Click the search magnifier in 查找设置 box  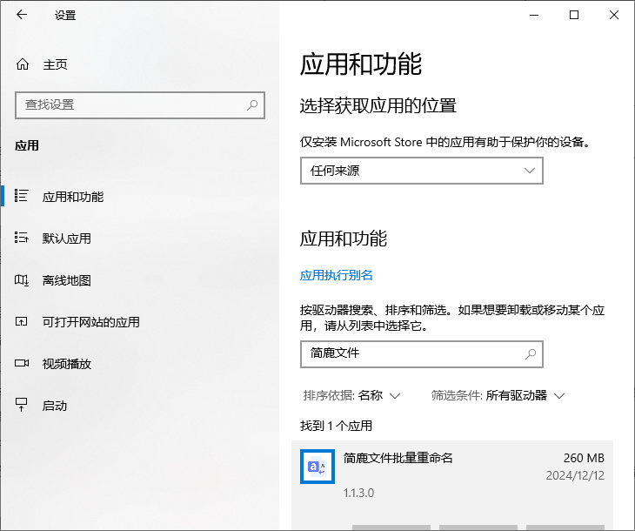tap(252, 105)
